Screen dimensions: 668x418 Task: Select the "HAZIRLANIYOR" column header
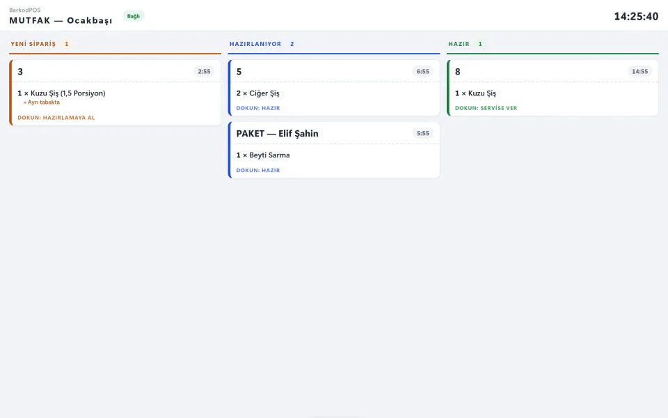coord(255,44)
